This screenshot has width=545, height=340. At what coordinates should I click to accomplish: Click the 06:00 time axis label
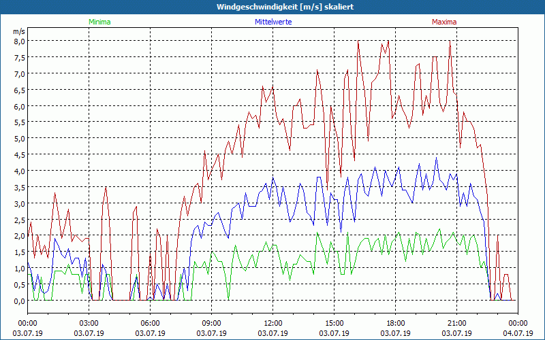pos(150,323)
